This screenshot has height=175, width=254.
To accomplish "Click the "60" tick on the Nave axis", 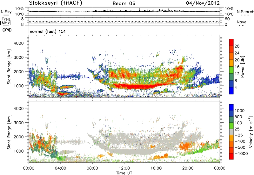I will pos(227,19).
